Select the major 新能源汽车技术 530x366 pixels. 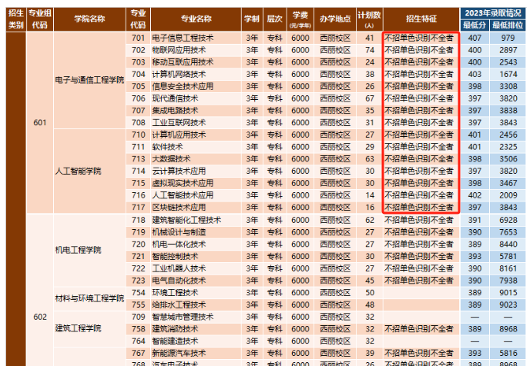pyautogui.click(x=196, y=354)
